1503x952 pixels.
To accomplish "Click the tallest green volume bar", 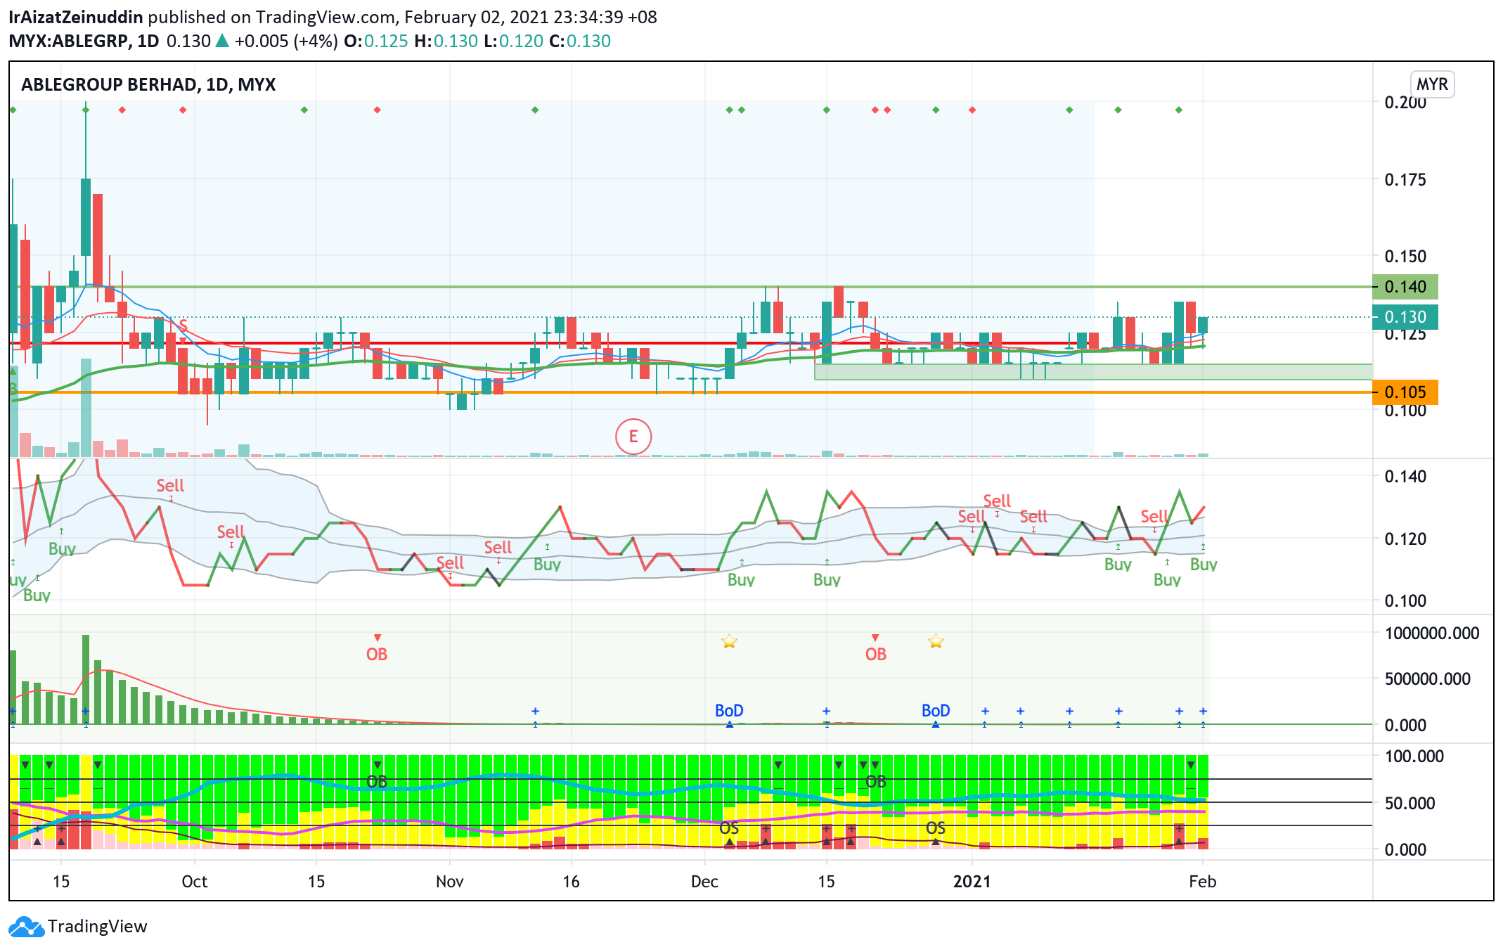I will click(86, 679).
